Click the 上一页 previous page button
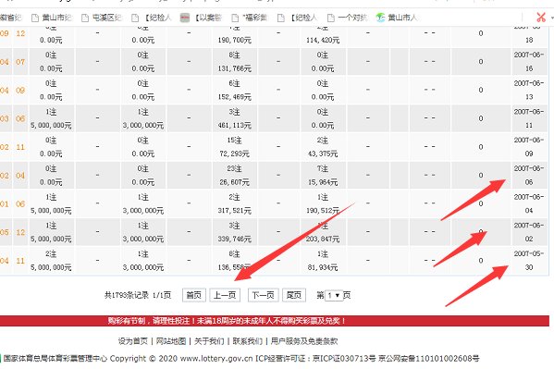 [x=225, y=295]
